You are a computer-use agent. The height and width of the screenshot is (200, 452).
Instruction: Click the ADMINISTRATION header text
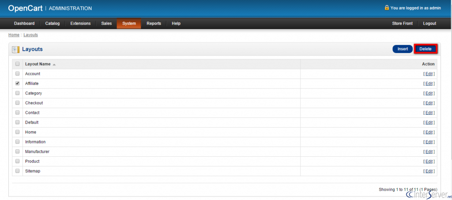click(x=70, y=8)
